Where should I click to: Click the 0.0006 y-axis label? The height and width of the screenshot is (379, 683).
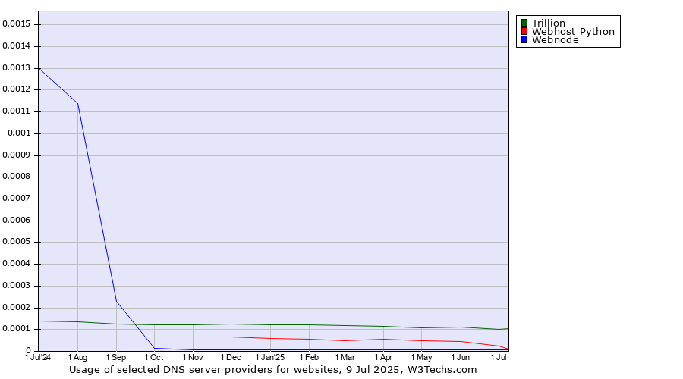pos(16,220)
